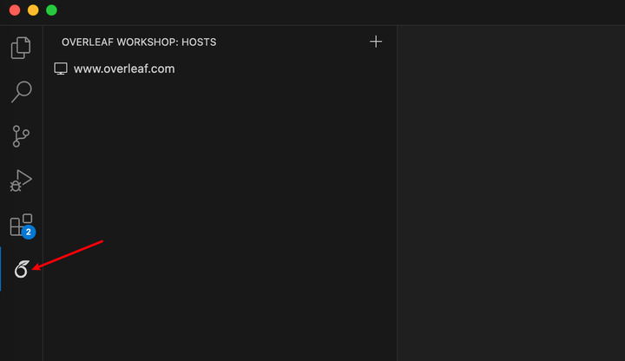Select the Overleaf Workshop activity icon

point(22,269)
